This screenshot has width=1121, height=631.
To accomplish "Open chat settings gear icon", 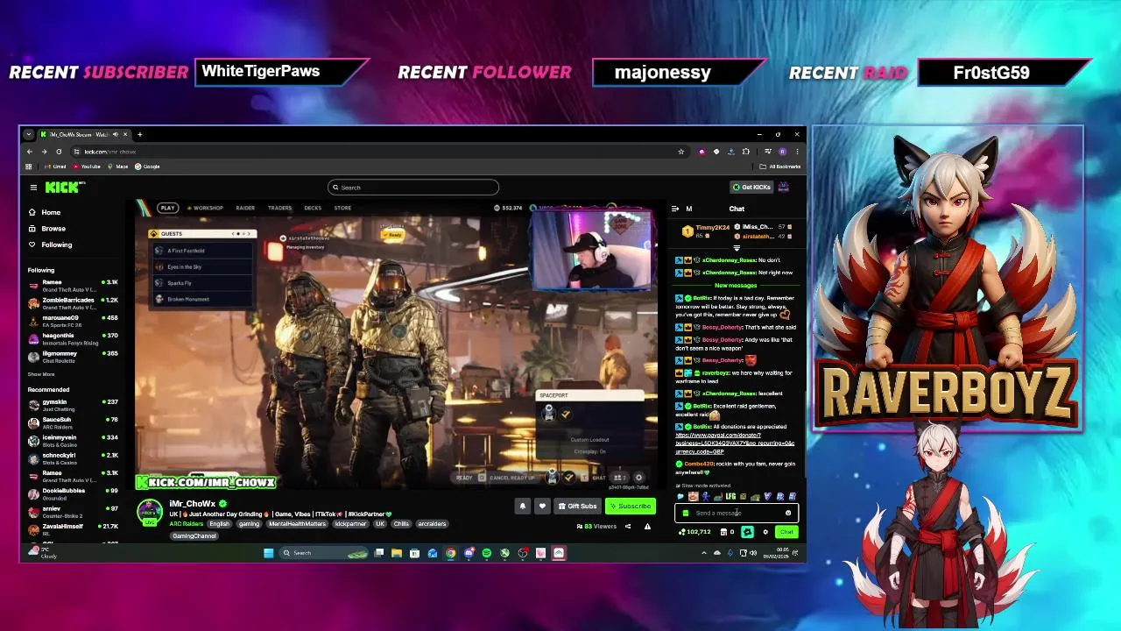I will click(x=765, y=532).
